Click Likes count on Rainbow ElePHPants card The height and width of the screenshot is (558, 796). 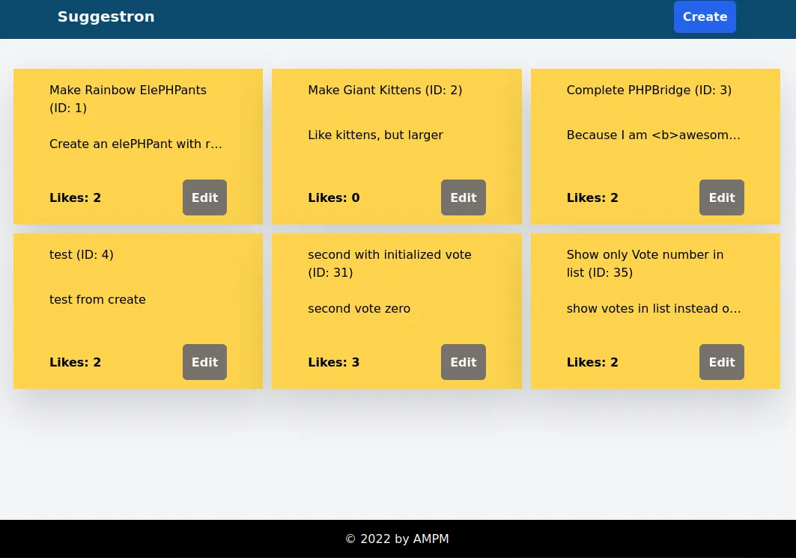click(75, 197)
